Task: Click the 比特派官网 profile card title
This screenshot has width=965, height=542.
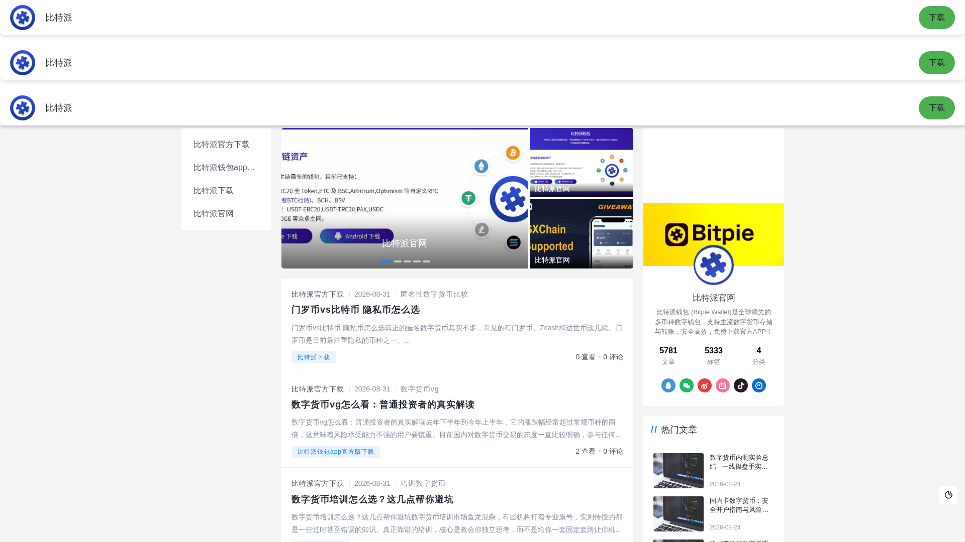Action: (x=714, y=298)
